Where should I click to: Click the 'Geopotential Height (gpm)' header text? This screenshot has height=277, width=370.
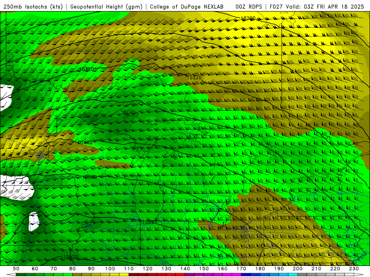point(106,6)
